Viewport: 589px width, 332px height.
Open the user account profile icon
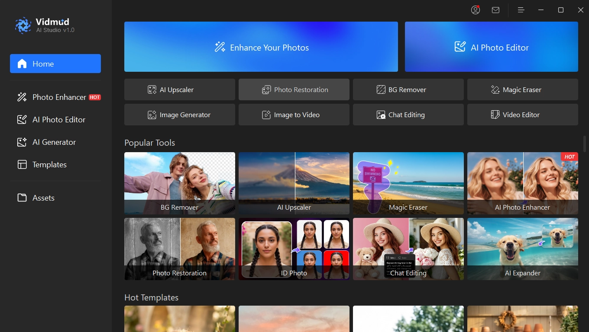pyautogui.click(x=476, y=10)
